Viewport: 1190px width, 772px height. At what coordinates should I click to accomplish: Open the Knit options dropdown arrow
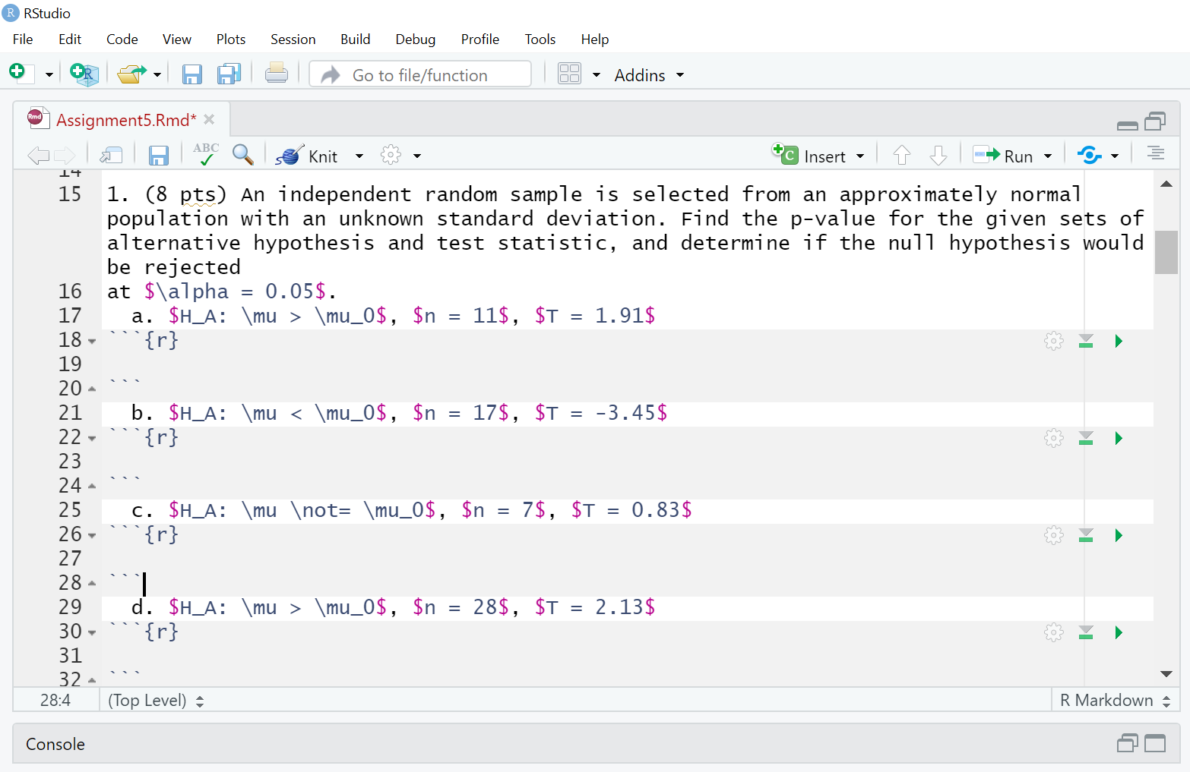tap(359, 156)
